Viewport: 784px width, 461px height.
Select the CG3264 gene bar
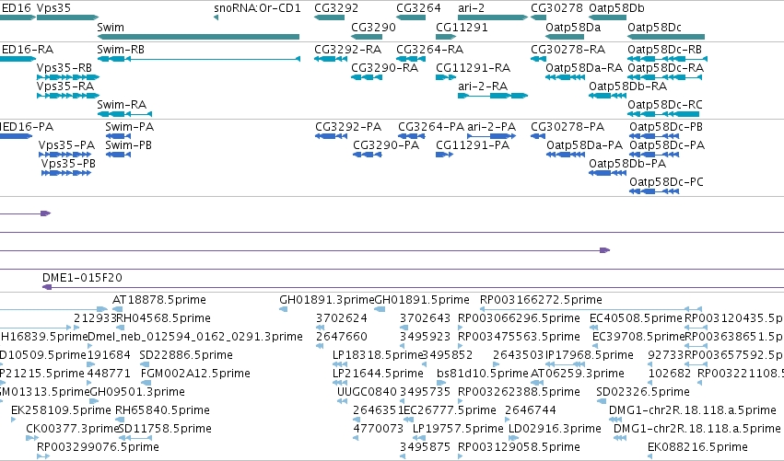(x=411, y=17)
